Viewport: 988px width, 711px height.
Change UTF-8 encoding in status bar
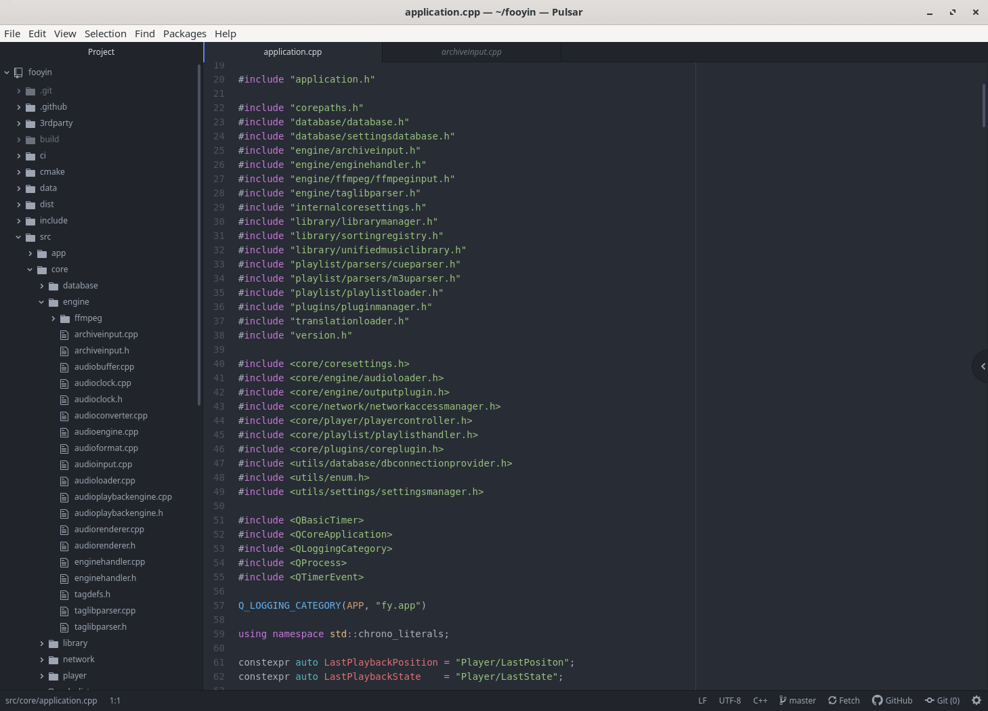coord(729,700)
